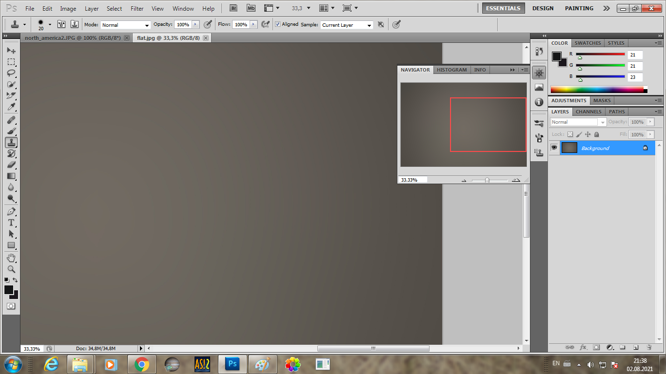Open the Opacity slider arrow in options bar

[196, 24]
